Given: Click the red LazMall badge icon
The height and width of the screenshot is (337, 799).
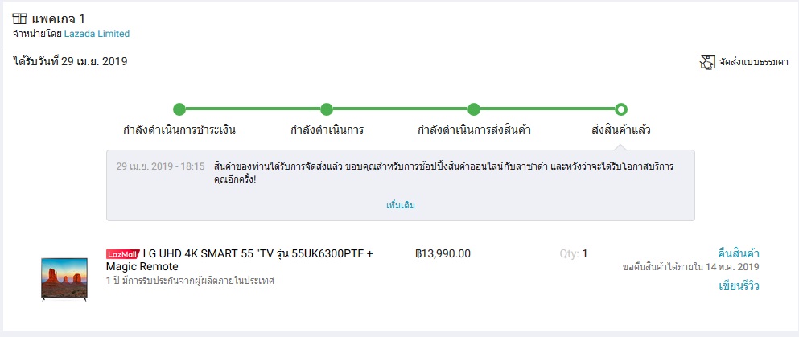Looking at the screenshot, I should click(x=122, y=254).
